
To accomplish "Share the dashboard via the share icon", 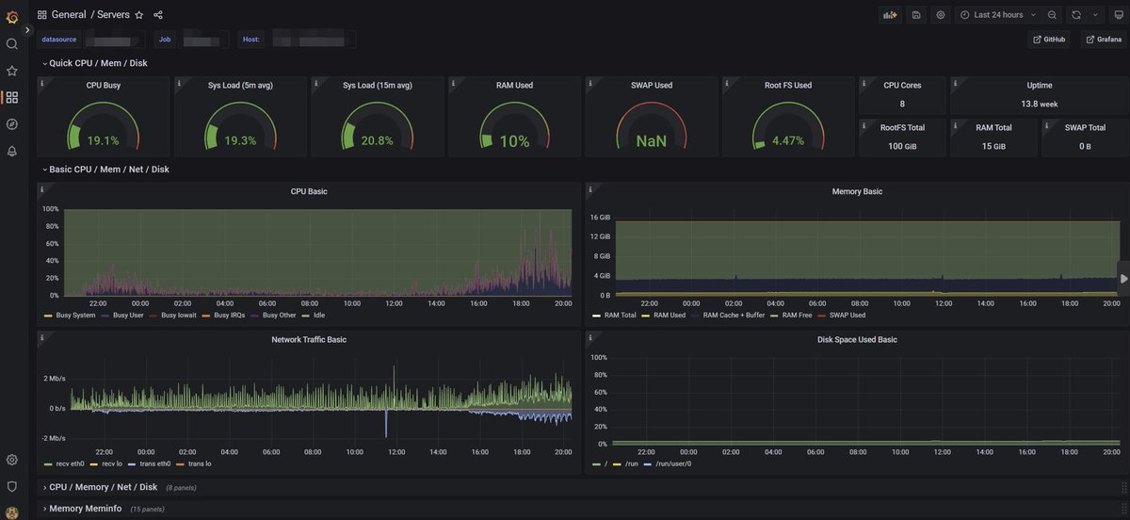I will (157, 15).
